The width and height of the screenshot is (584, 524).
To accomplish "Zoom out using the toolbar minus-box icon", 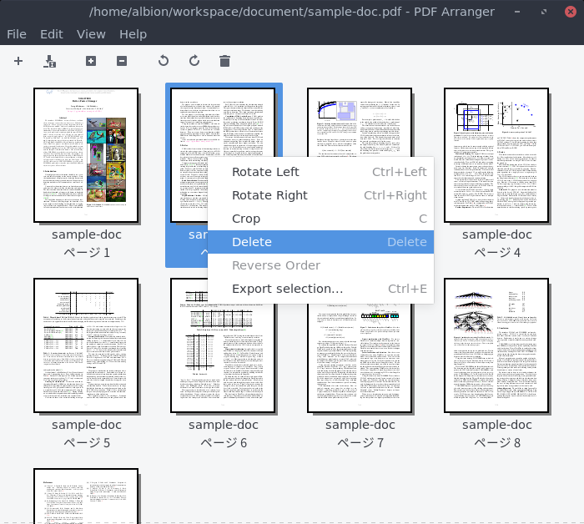I will (x=122, y=61).
